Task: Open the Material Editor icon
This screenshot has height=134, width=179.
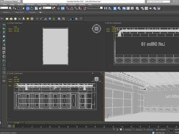Action: [x=137, y=8]
